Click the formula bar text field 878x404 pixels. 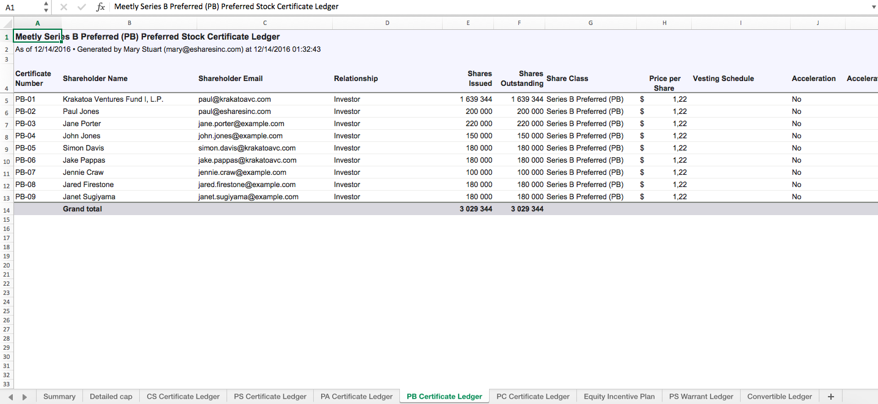tap(488, 7)
